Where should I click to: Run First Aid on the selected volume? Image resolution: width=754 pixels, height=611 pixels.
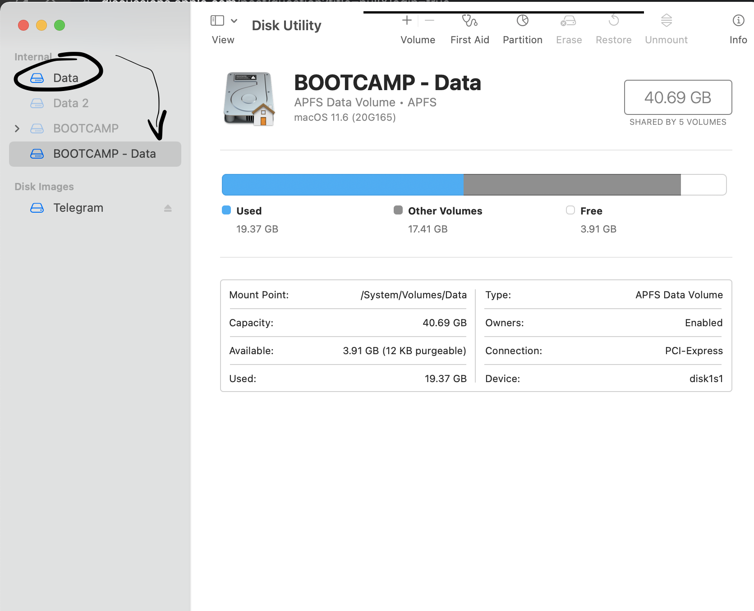pyautogui.click(x=469, y=27)
